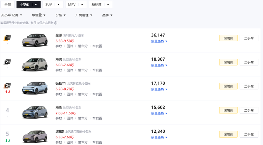The image size is (263, 145).
Task: Click the first place rank badge
Action: tap(7, 38)
